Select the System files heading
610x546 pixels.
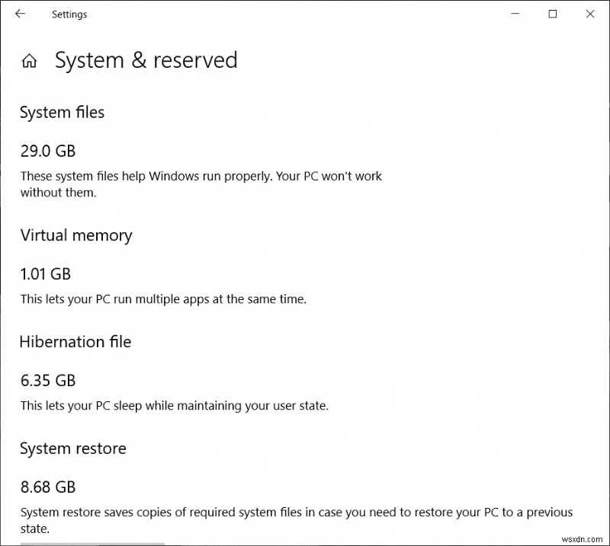click(62, 112)
